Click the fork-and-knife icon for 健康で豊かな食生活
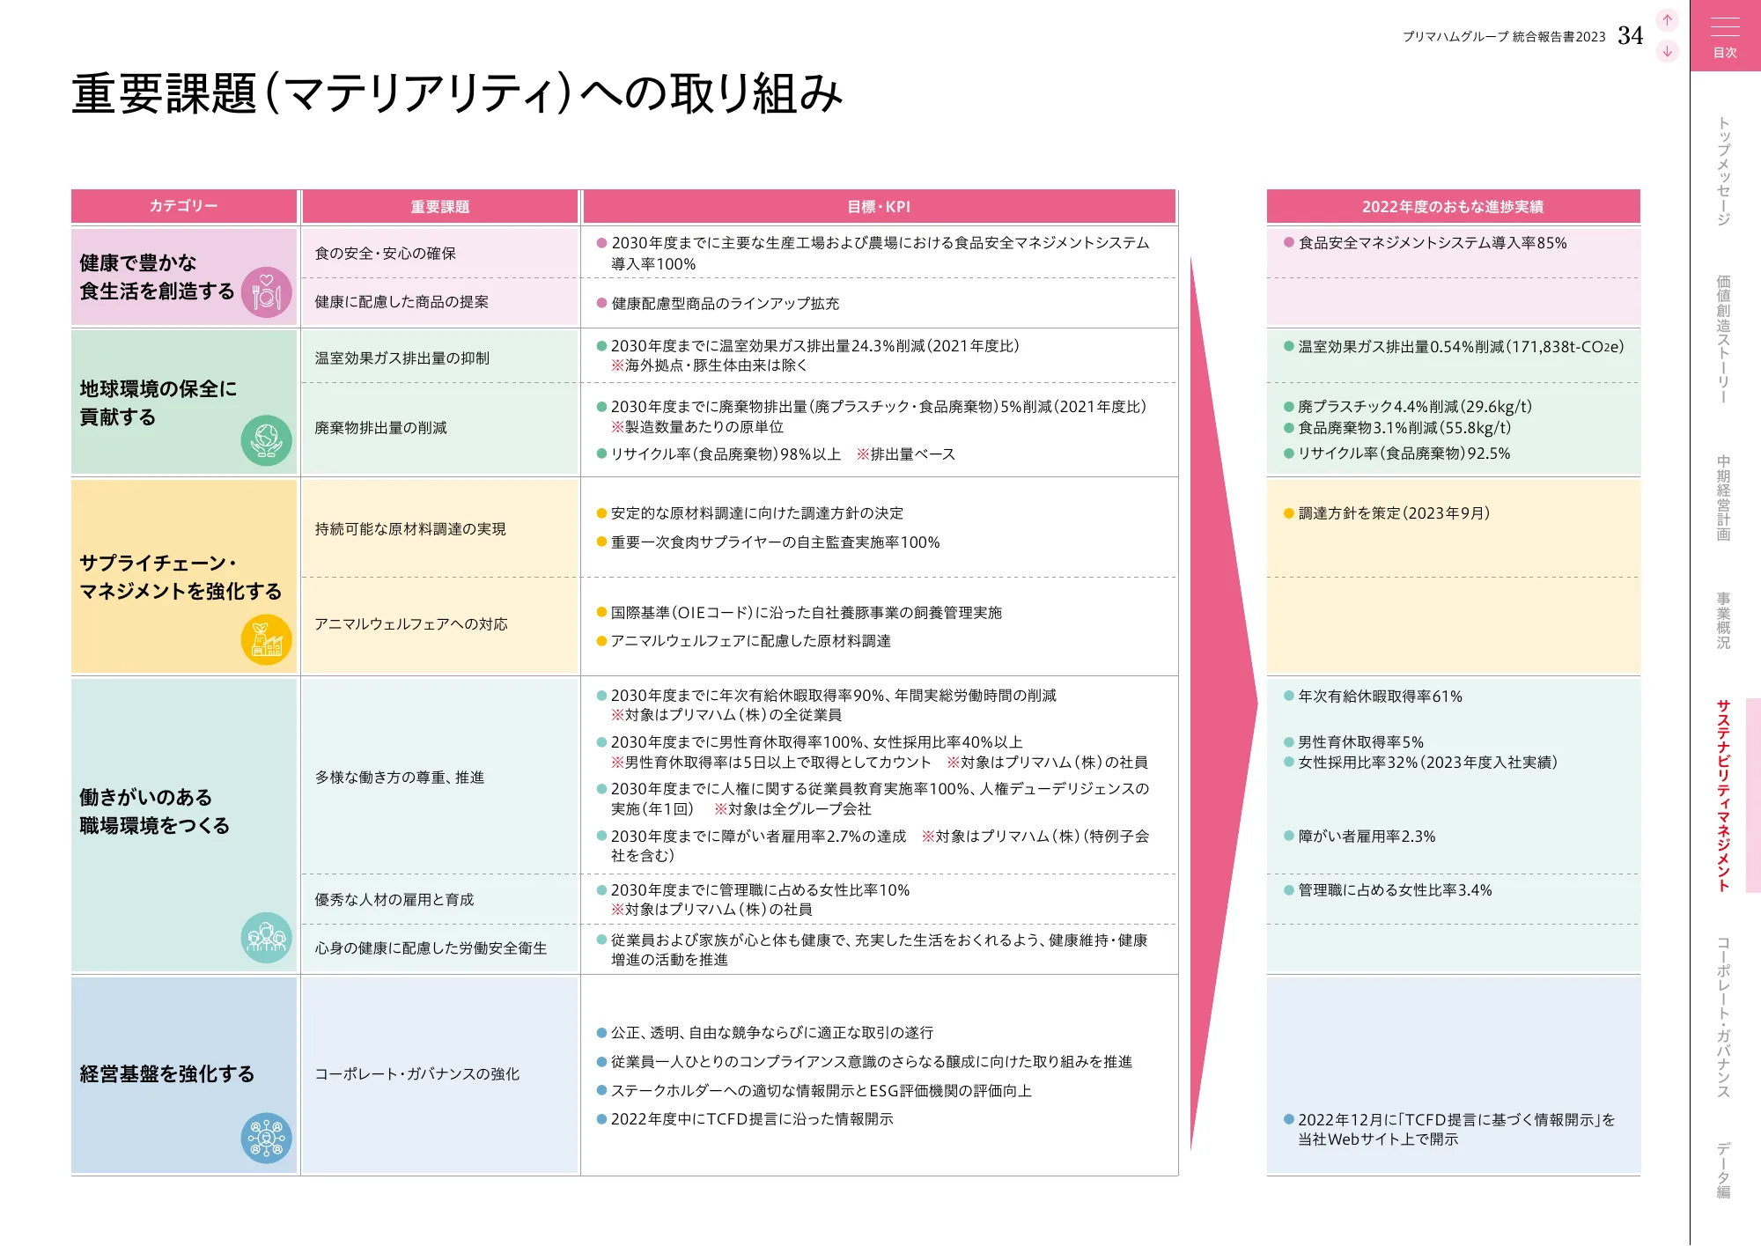This screenshot has width=1761, height=1246. point(269,291)
